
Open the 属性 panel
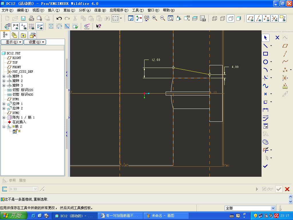click(22, 180)
